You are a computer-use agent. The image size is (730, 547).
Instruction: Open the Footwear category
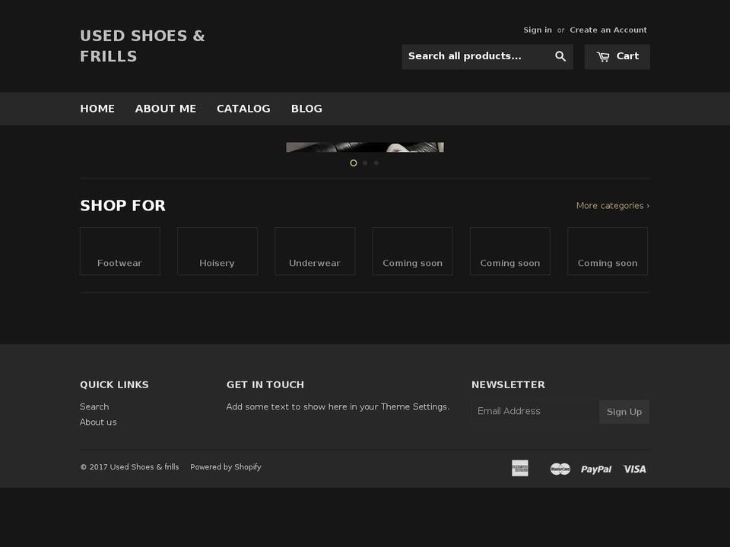tap(119, 251)
